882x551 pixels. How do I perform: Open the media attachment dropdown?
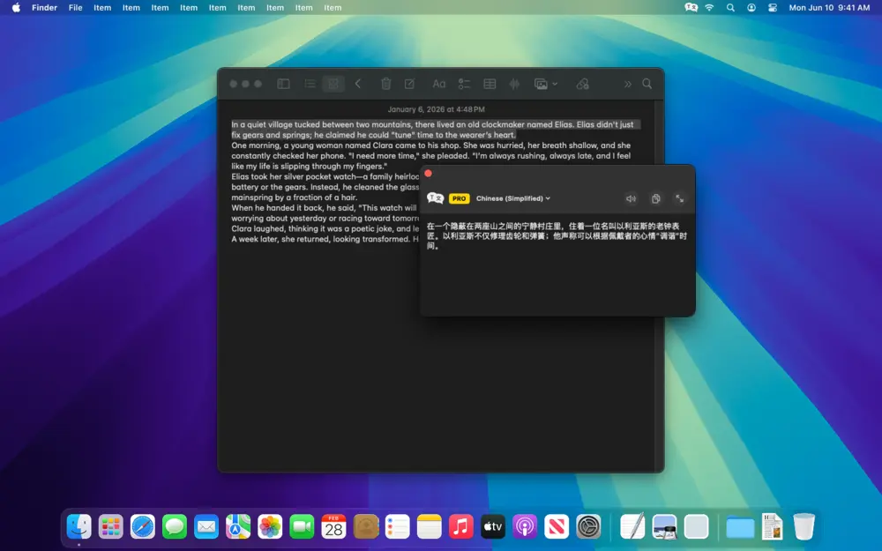pyautogui.click(x=545, y=83)
